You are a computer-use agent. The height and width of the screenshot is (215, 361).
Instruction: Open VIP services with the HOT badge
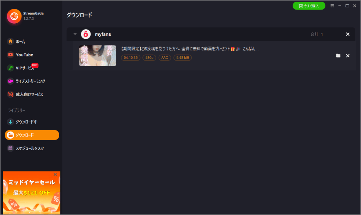(23, 68)
